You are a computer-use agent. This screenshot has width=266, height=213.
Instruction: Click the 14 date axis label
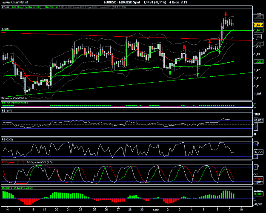(7, 210)
